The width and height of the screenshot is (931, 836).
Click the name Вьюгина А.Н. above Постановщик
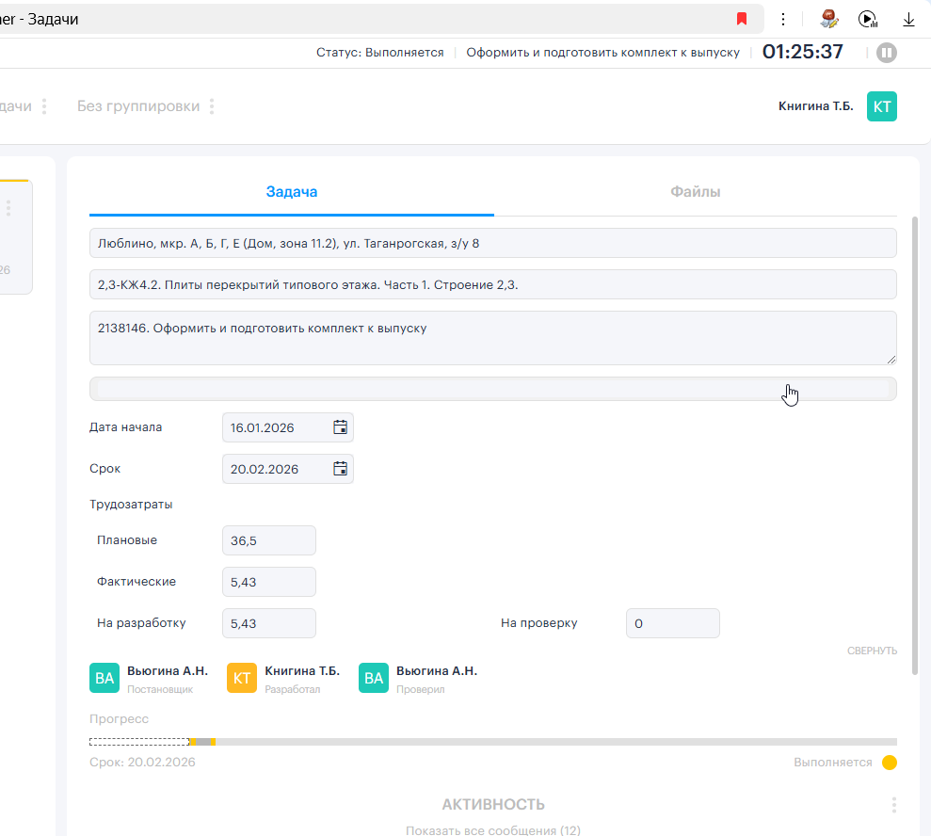(x=168, y=671)
